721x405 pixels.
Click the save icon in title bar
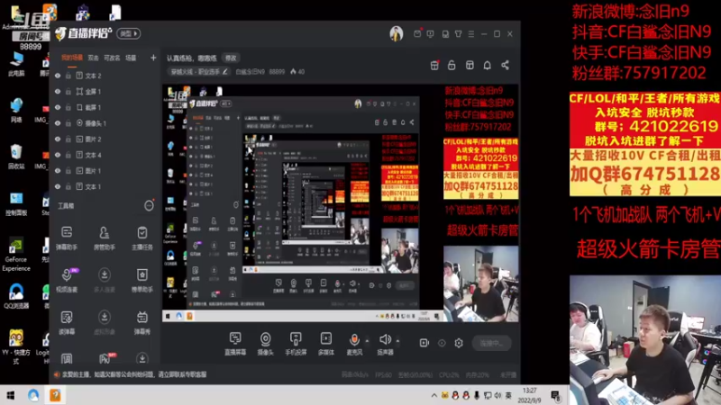pyautogui.click(x=445, y=34)
